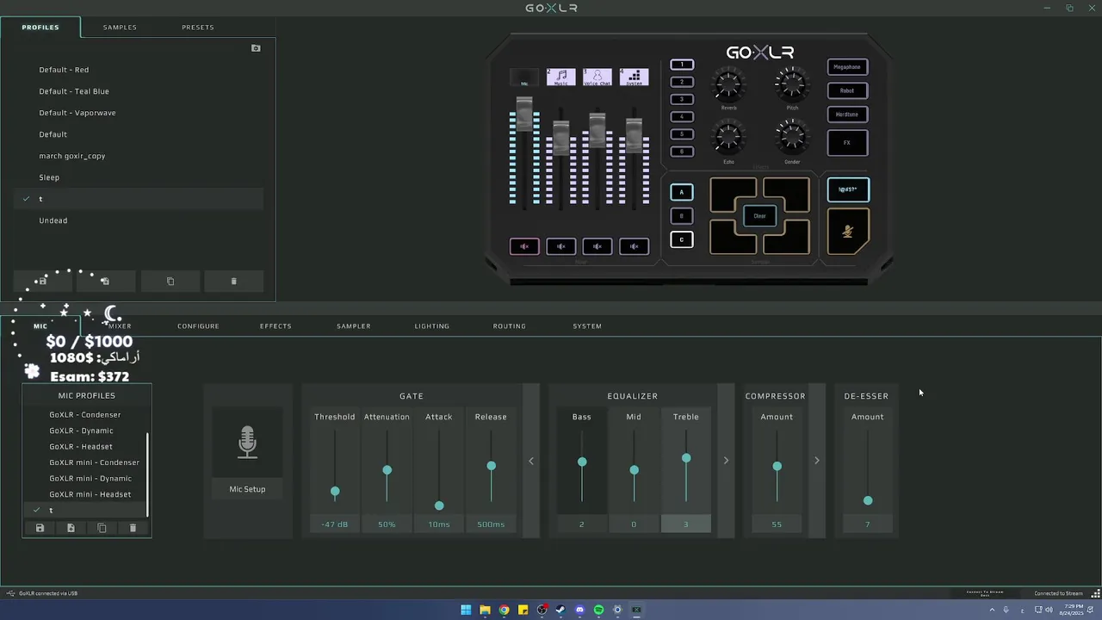Select GoXLR - Dynamic mic profile
1102x620 pixels.
tap(81, 431)
